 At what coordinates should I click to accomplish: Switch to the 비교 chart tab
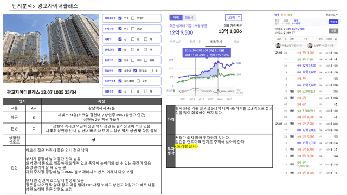click(x=236, y=42)
